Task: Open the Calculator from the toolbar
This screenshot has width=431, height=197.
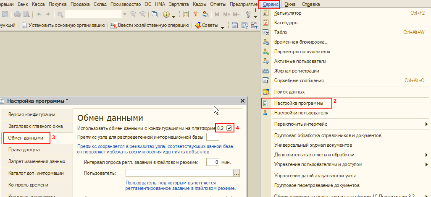Action: [186, 14]
